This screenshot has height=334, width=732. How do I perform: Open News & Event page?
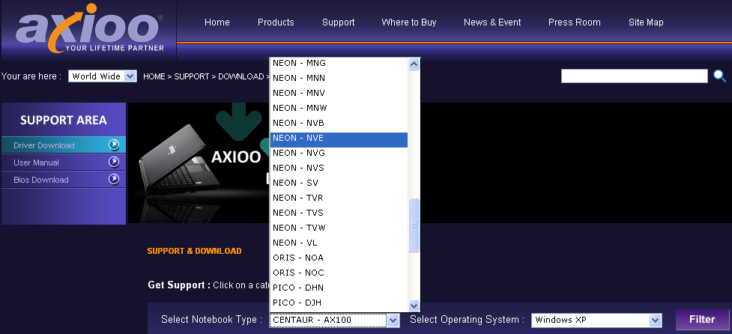coord(492,22)
